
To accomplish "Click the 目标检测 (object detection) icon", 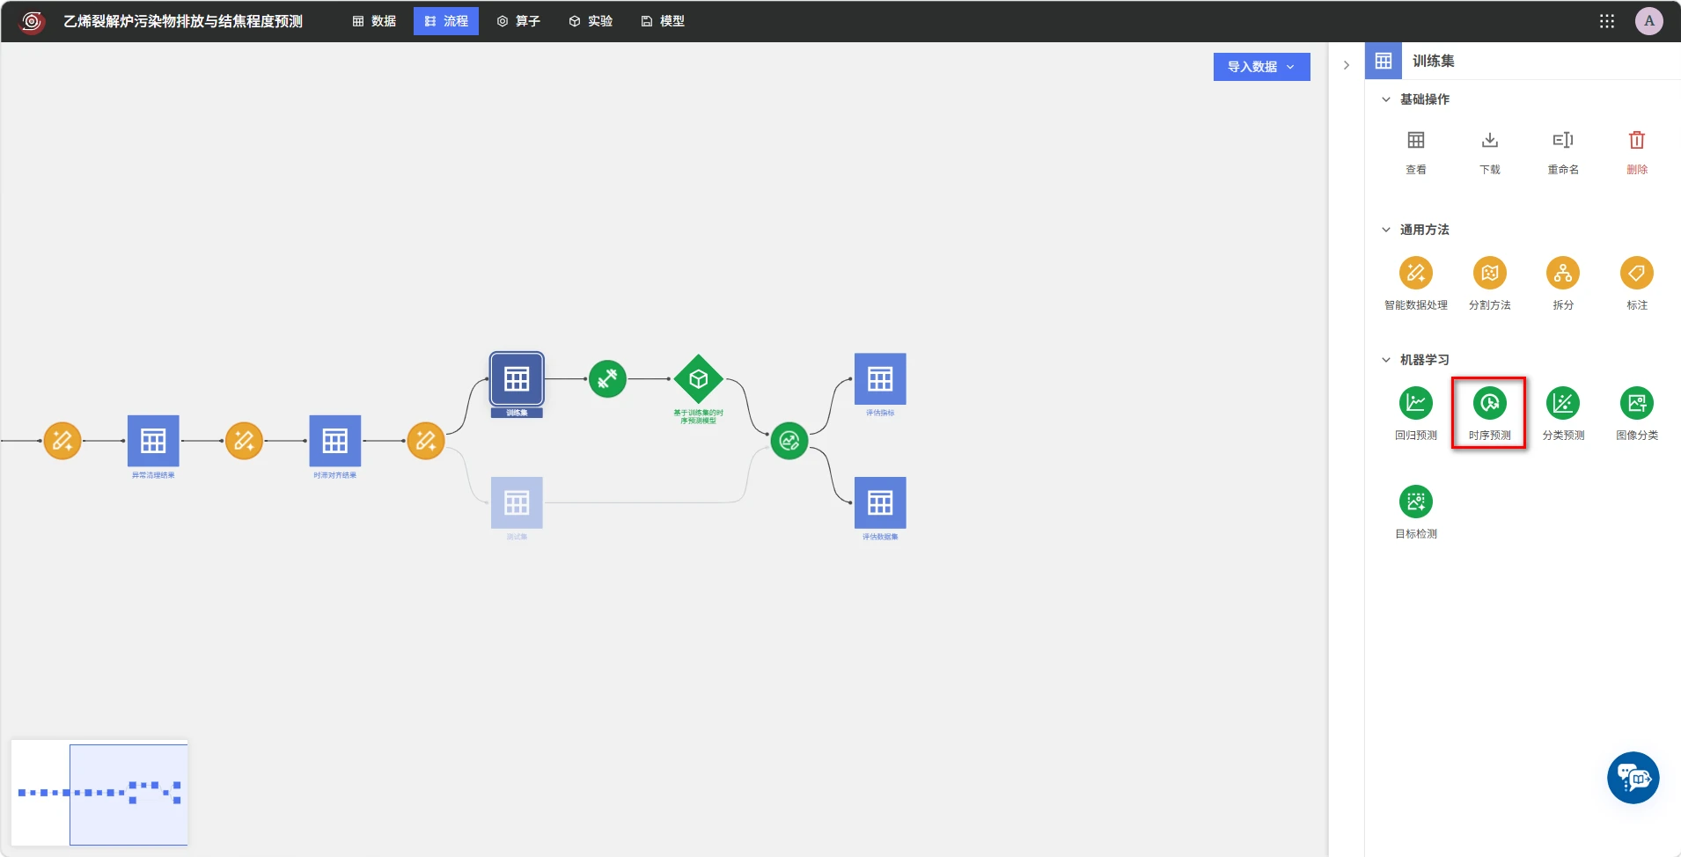I will (1415, 502).
